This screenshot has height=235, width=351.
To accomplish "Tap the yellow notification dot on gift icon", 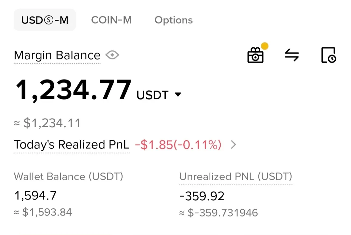I will coord(265,46).
